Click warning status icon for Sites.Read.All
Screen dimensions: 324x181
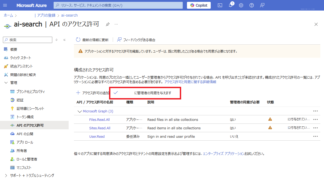point(270,128)
